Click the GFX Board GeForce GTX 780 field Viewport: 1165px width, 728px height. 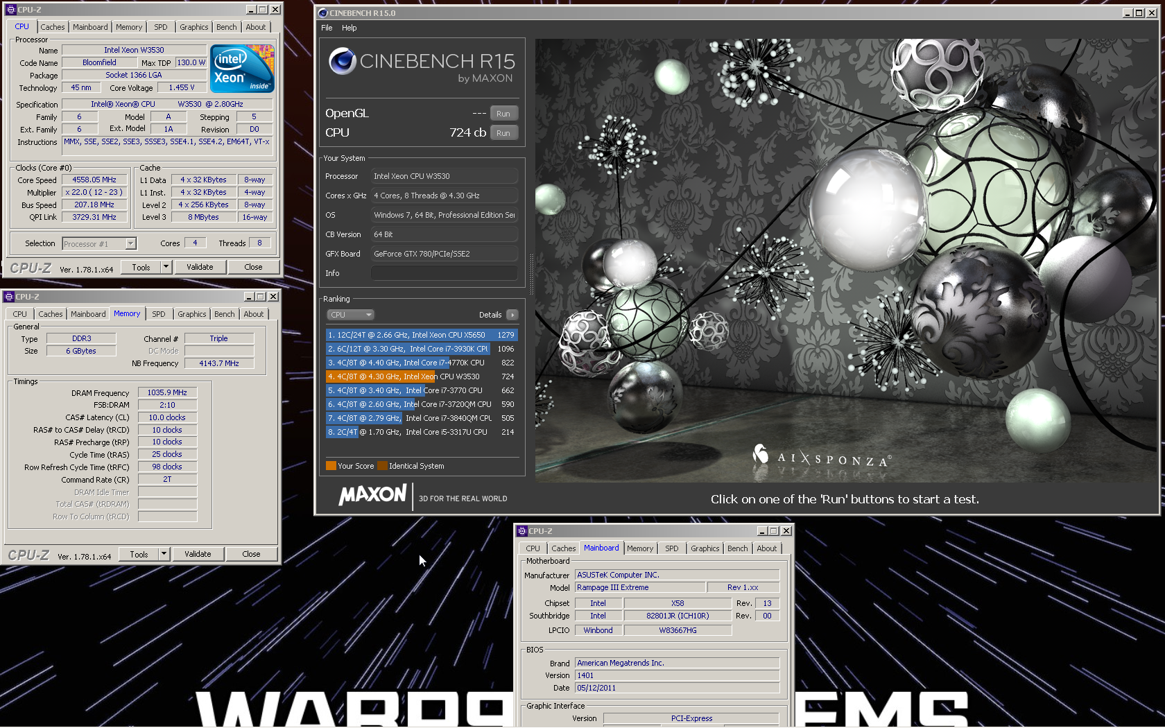point(445,254)
